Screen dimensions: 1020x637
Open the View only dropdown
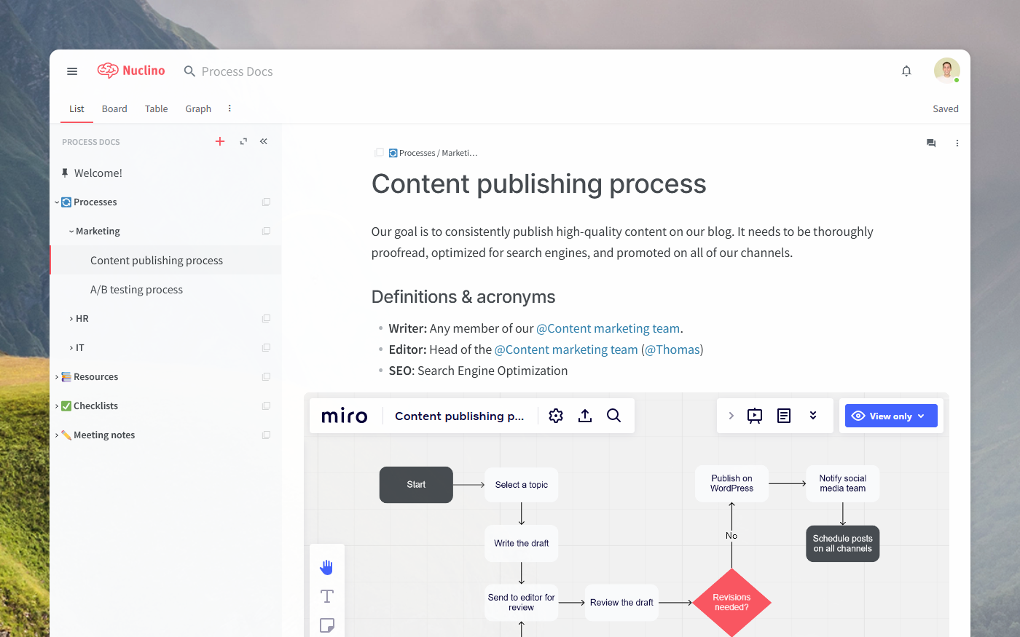[891, 416]
